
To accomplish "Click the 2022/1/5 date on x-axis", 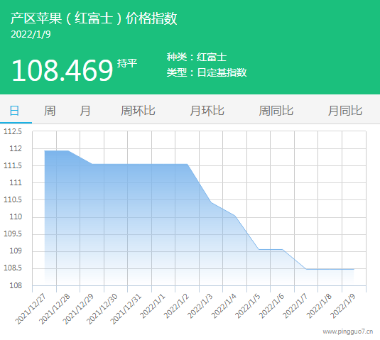I will pyautogui.click(x=248, y=306).
